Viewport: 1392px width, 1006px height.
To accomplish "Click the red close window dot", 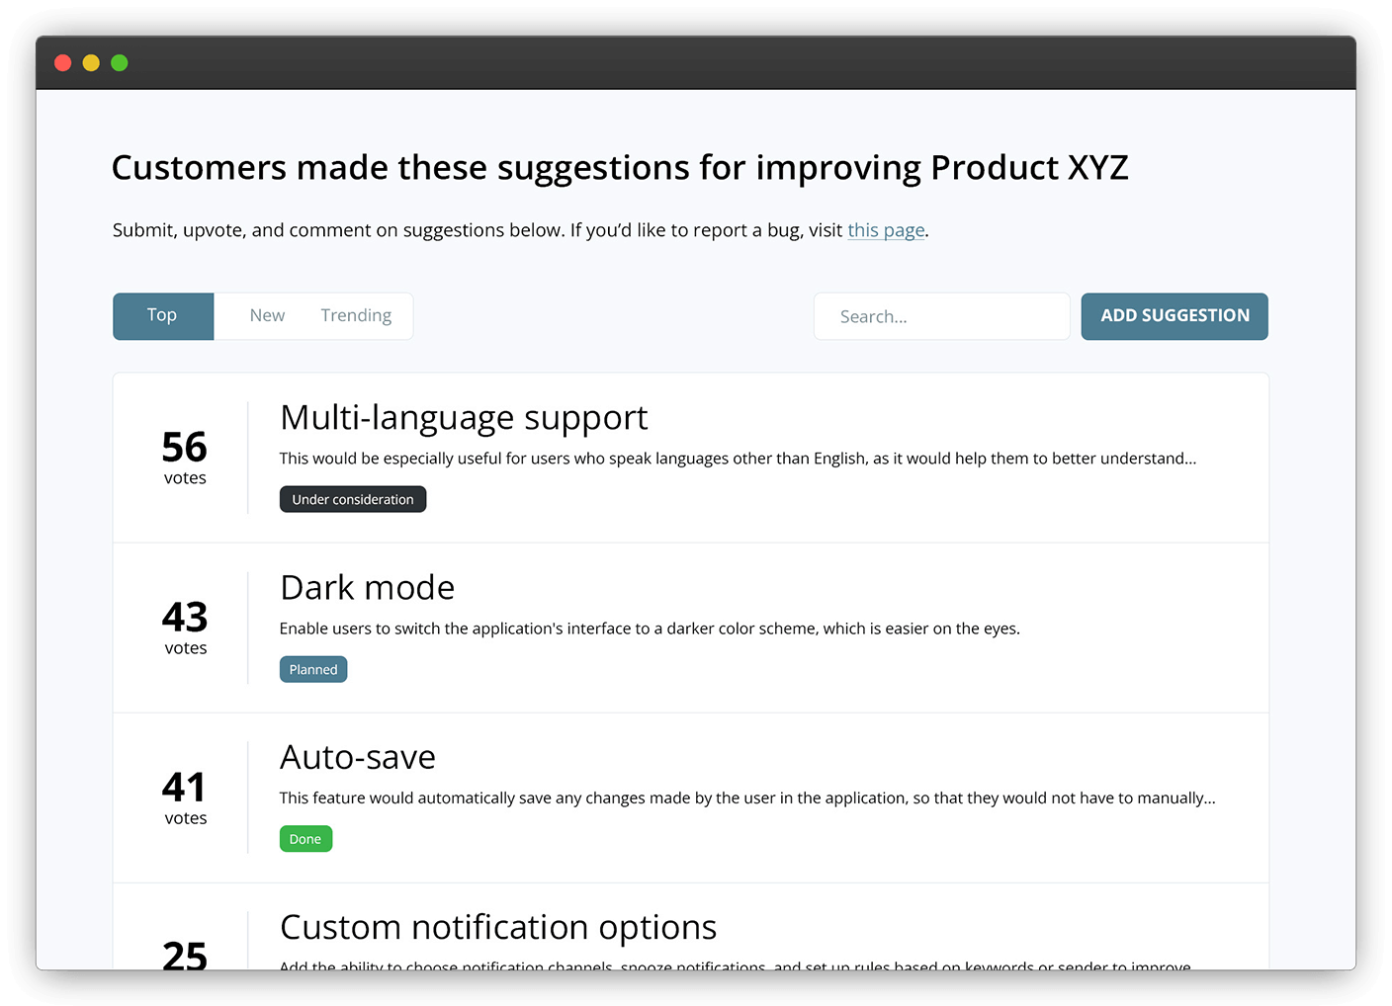I will (x=63, y=63).
